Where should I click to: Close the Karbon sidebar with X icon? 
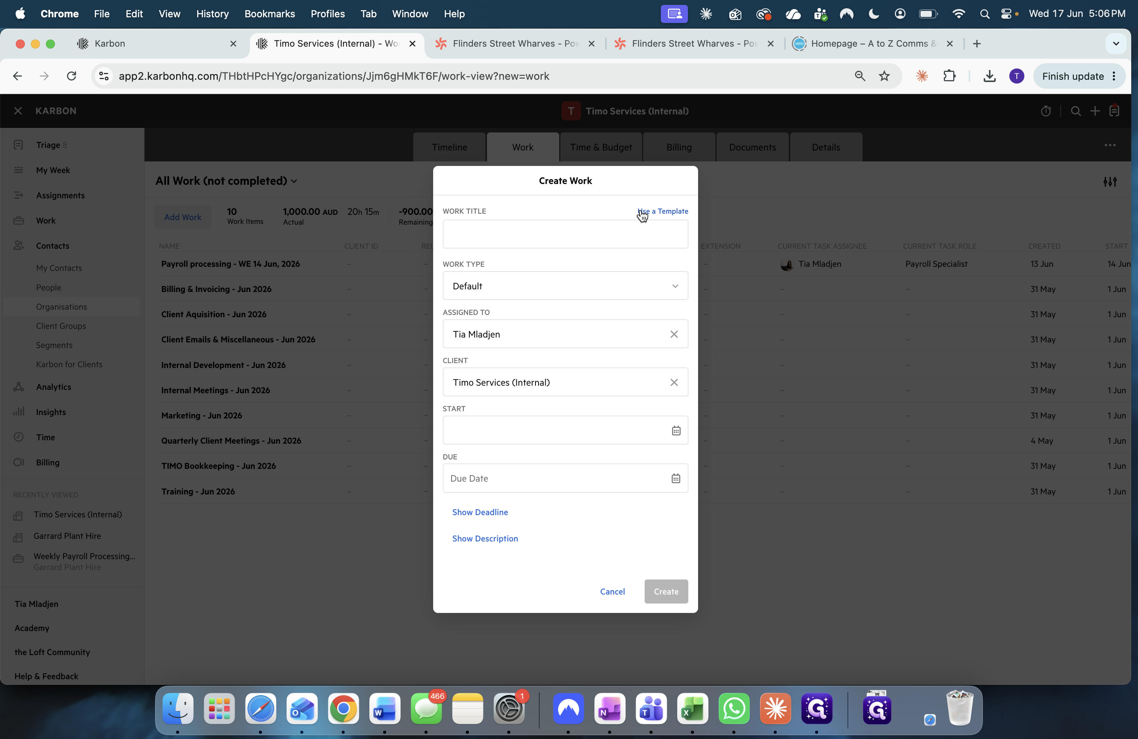[18, 111]
